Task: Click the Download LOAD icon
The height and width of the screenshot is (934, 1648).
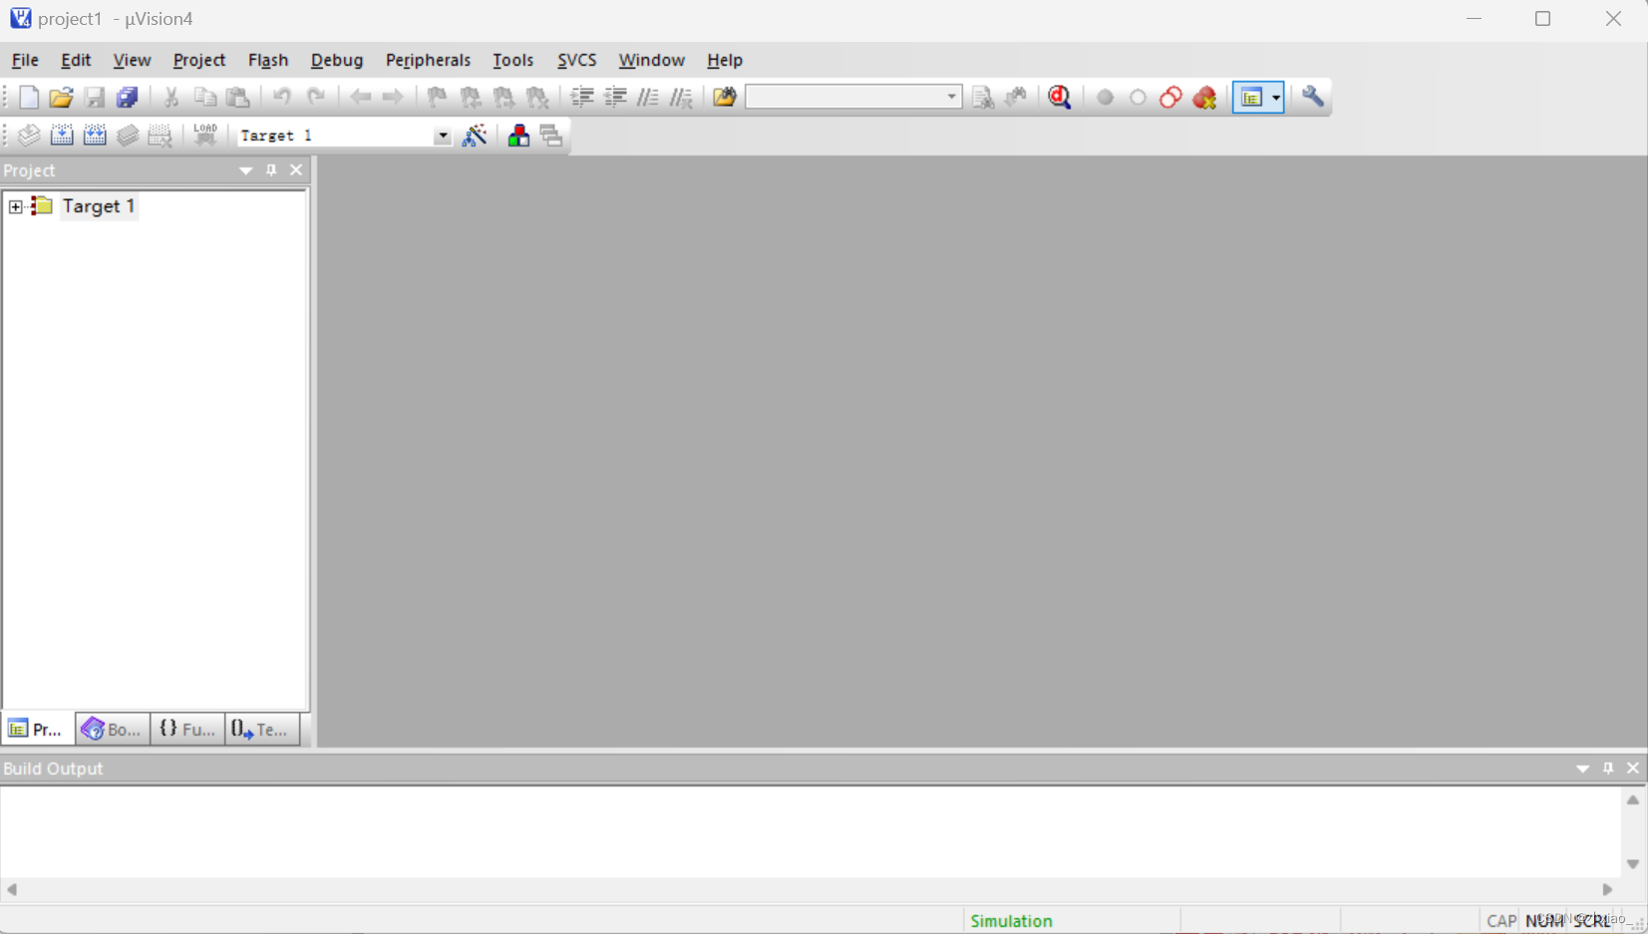Action: pyautogui.click(x=205, y=135)
